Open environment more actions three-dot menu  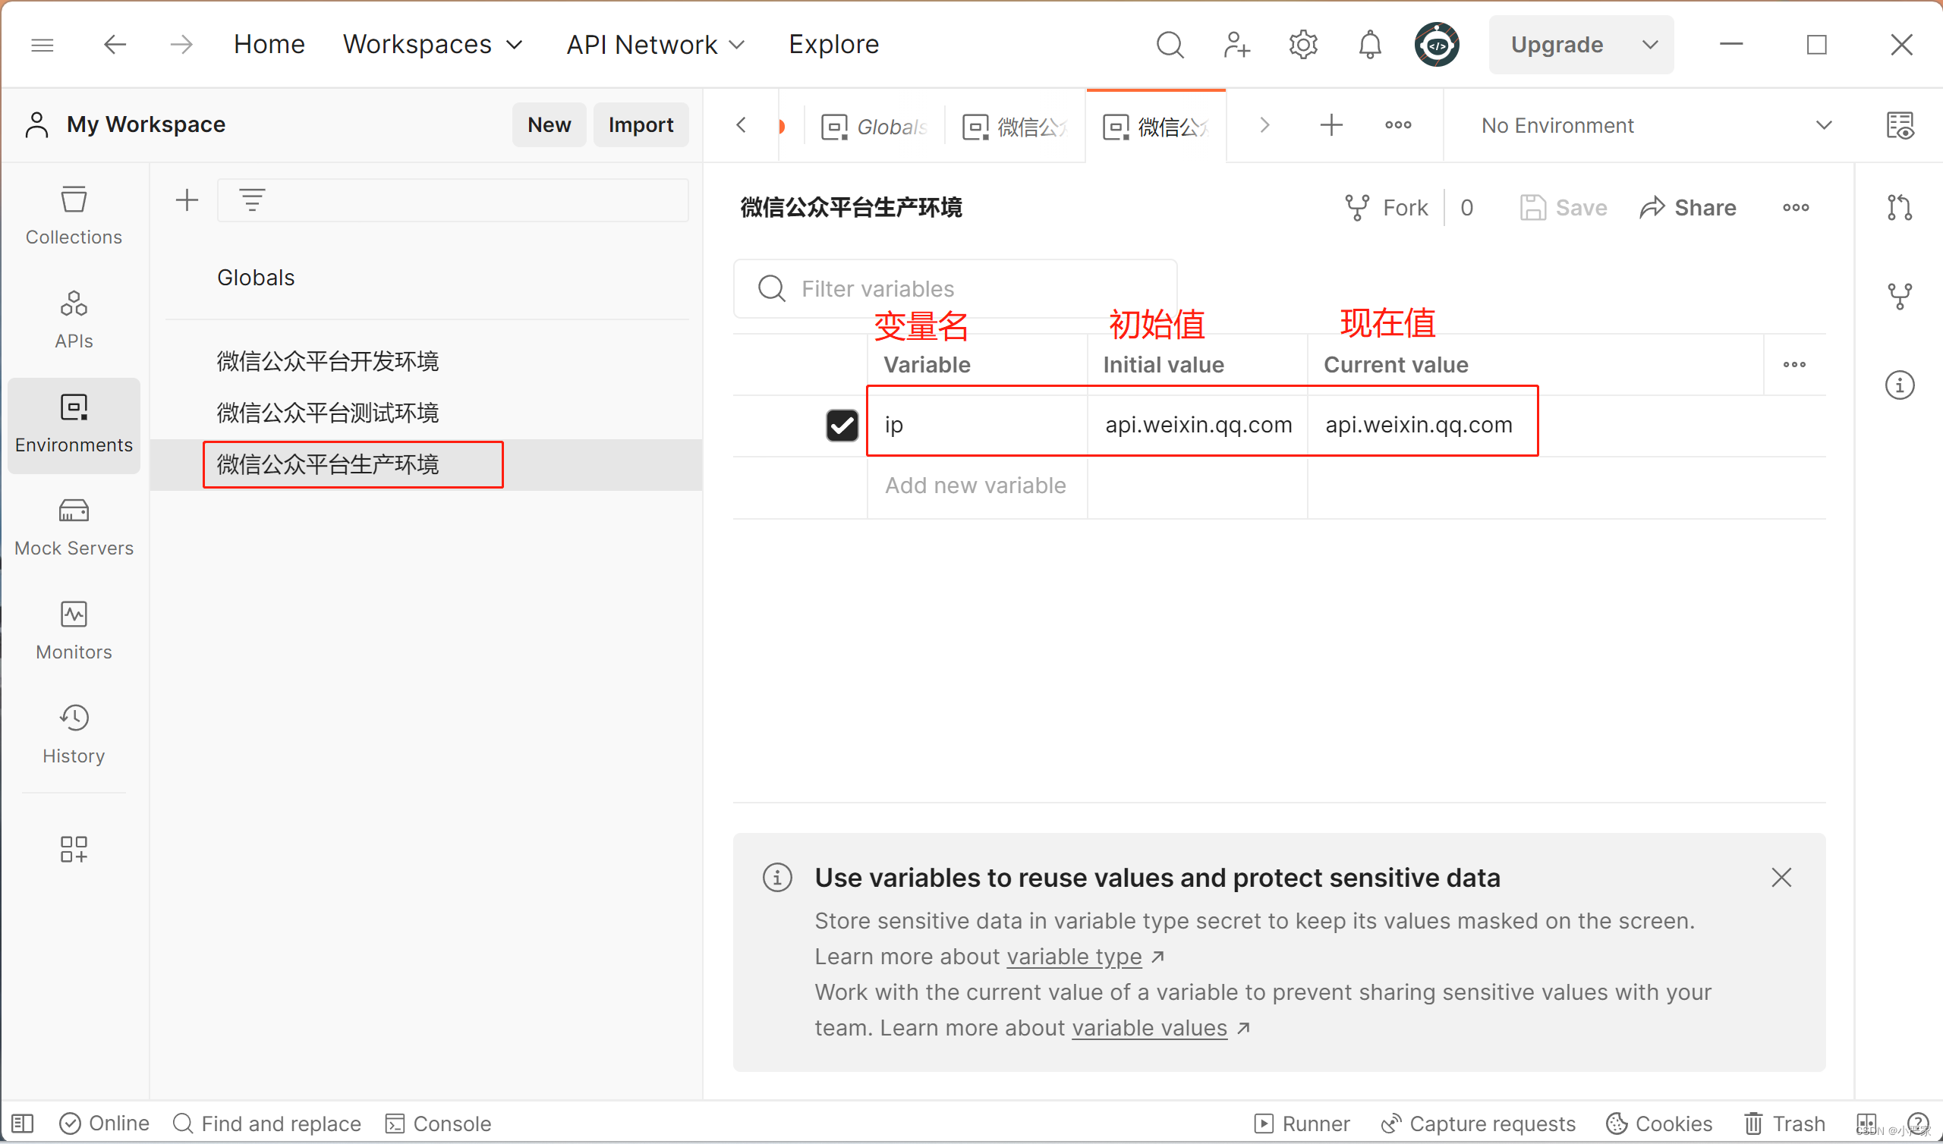pyautogui.click(x=1796, y=207)
